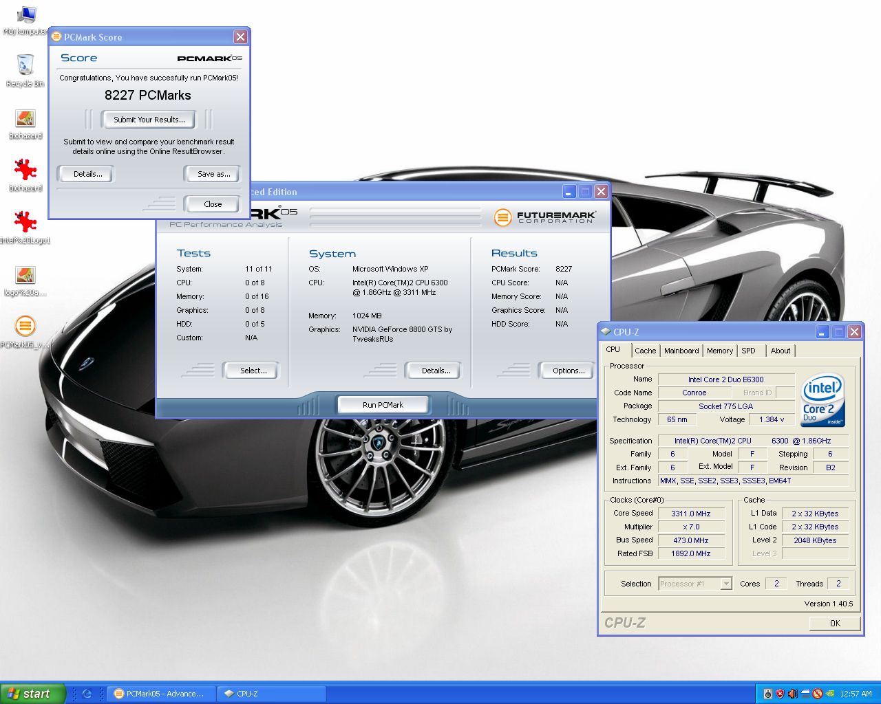
Task: Click the Version 1.40.5 text in CPU-Z
Action: [829, 604]
